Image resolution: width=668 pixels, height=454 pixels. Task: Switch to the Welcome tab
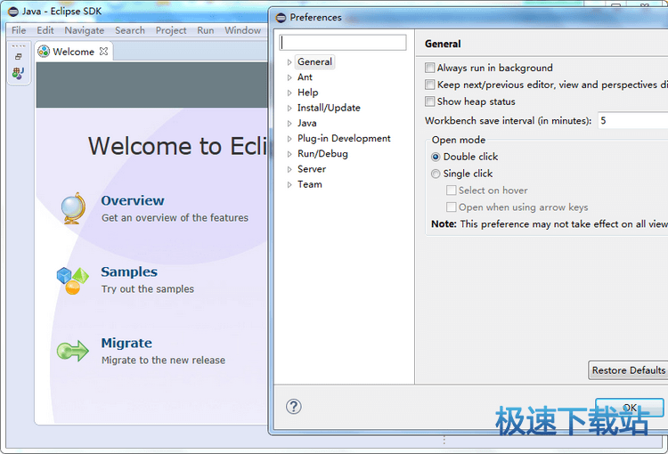tap(73, 52)
